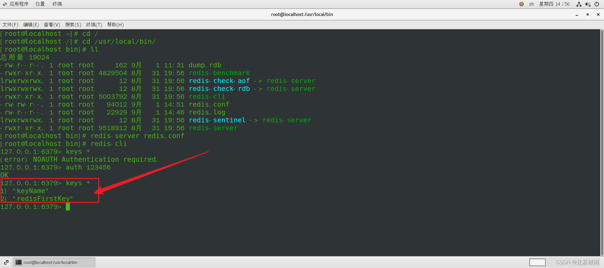Viewport: 604px width, 268px height.
Task: Open the 终端 menu in top panel
Action: coord(57,4)
